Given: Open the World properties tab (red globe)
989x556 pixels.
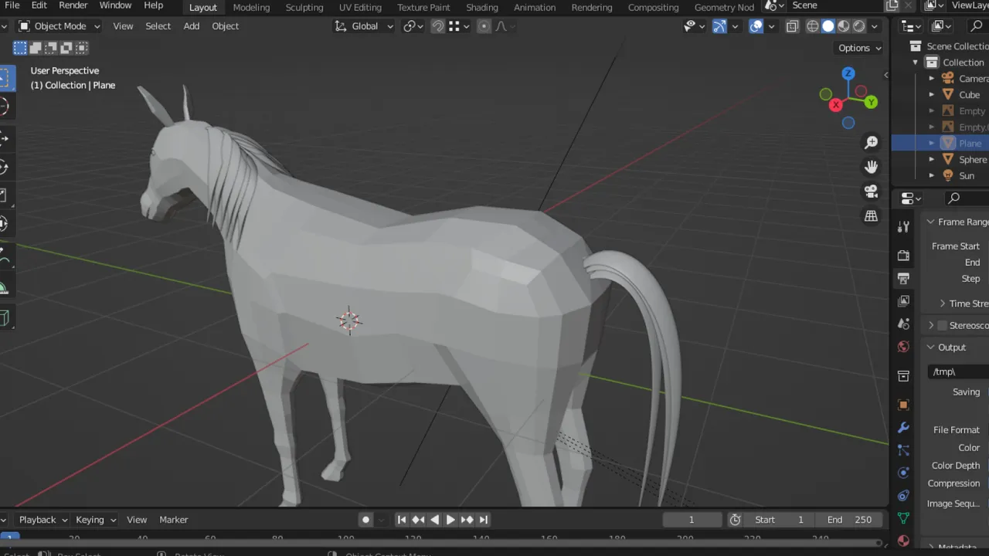Looking at the screenshot, I should (903, 347).
